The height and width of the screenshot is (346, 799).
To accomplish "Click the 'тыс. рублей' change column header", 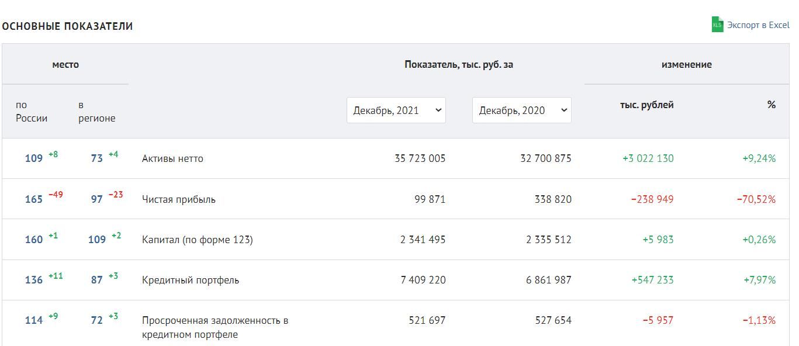I will pyautogui.click(x=647, y=105).
